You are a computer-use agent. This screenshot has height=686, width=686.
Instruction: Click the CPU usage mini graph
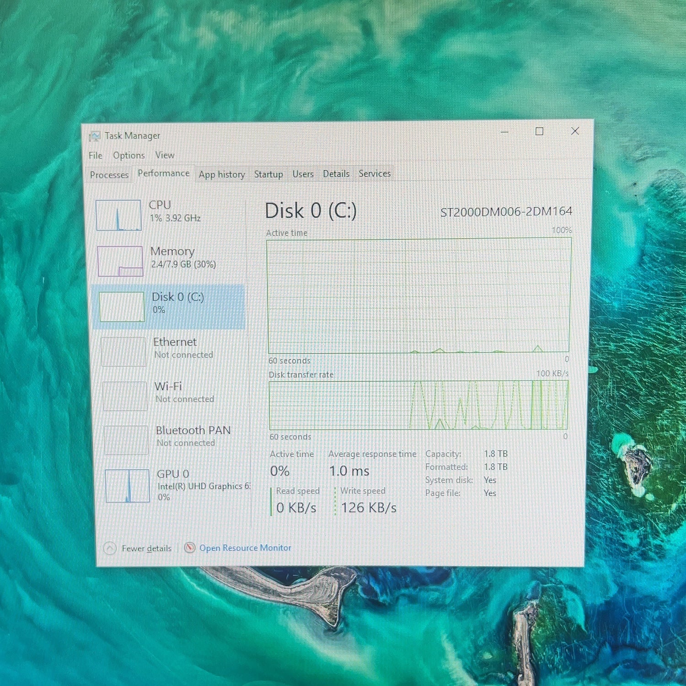119,215
